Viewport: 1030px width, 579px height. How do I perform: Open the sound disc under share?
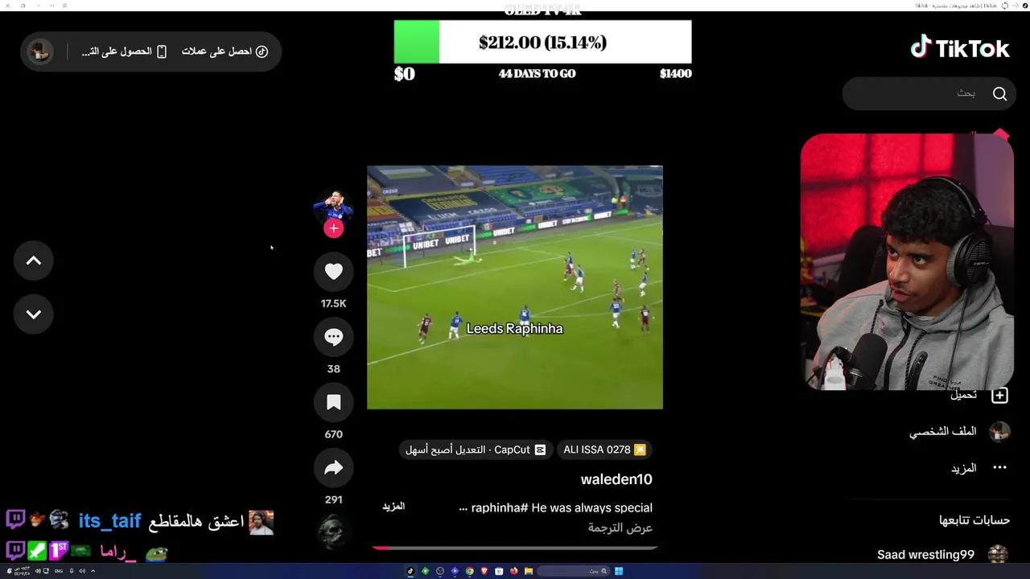pyautogui.click(x=333, y=531)
